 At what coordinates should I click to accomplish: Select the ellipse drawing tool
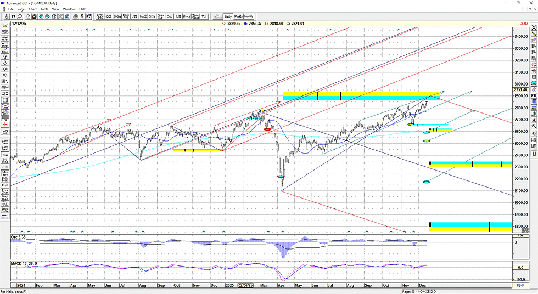[x=534, y=83]
